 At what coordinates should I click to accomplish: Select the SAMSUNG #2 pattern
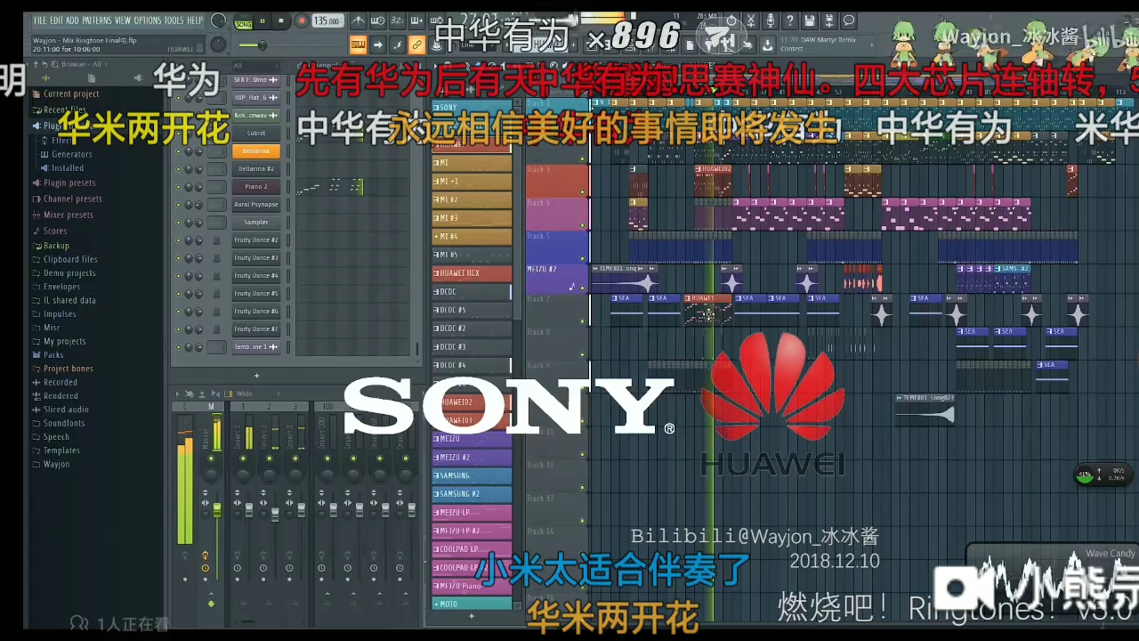472,494
